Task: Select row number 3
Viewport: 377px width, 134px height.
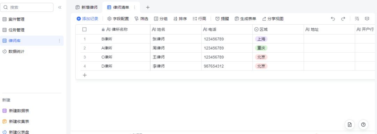Action: click(84, 57)
